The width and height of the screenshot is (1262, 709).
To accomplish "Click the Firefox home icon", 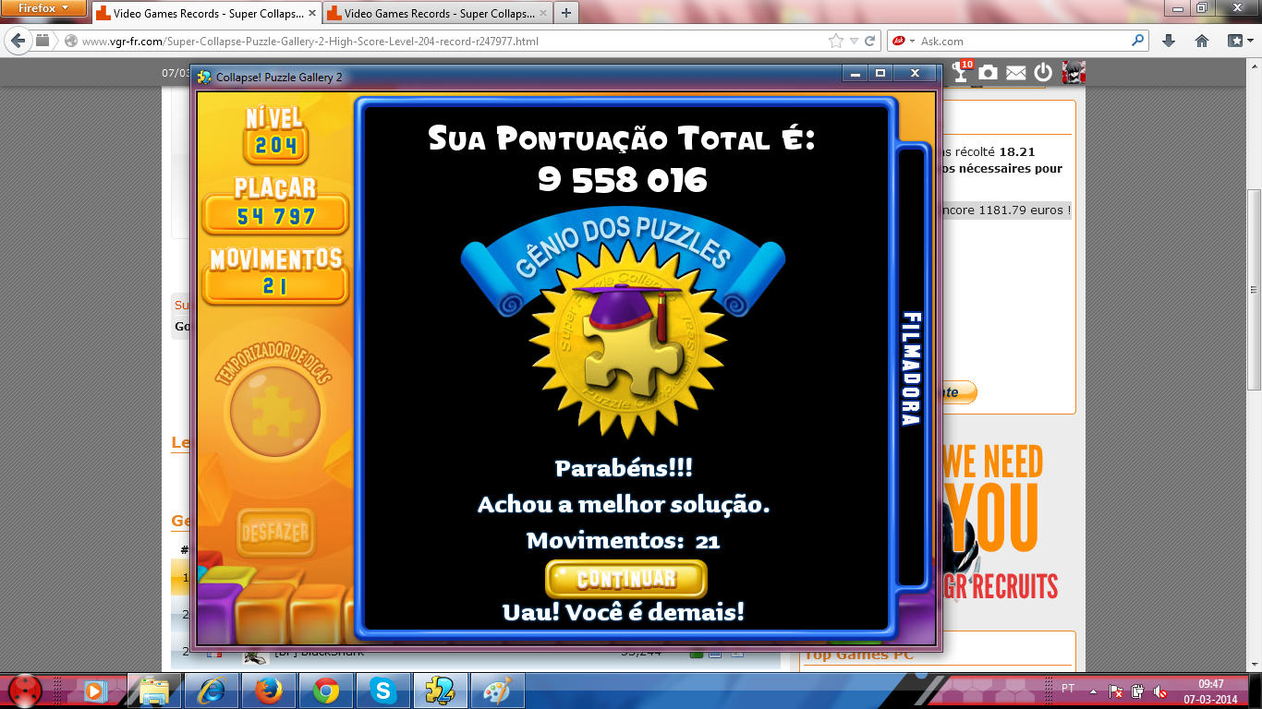I will [x=1202, y=41].
